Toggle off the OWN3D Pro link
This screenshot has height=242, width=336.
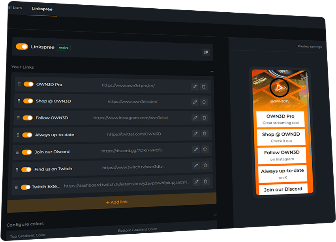coord(28,84)
